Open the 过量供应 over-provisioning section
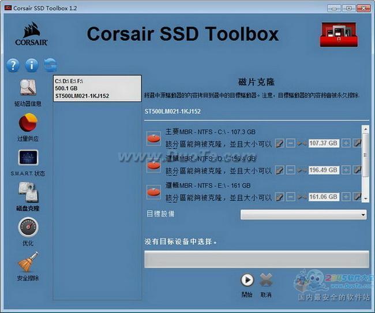This screenshot has height=313, width=375. (28, 128)
